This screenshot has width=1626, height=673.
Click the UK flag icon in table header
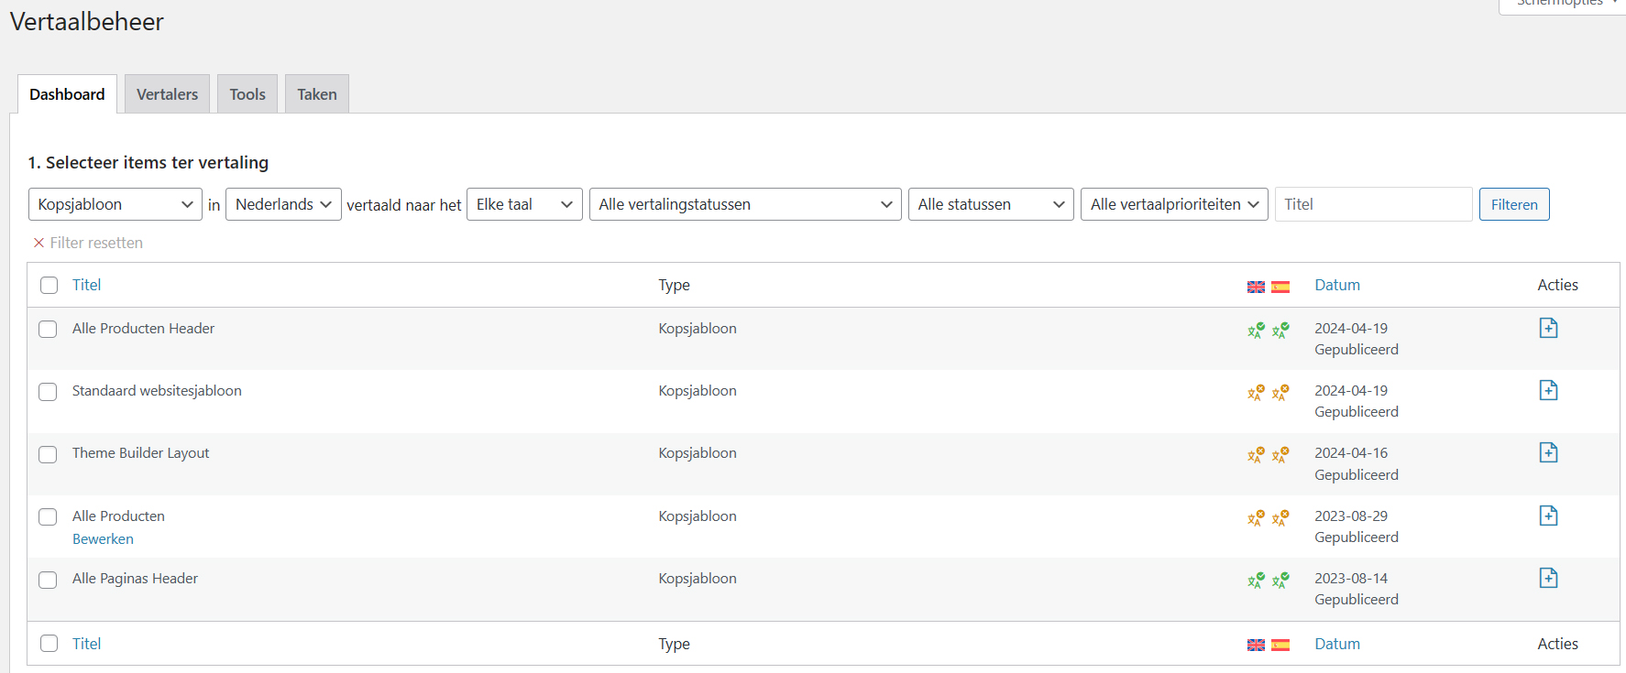point(1256,287)
